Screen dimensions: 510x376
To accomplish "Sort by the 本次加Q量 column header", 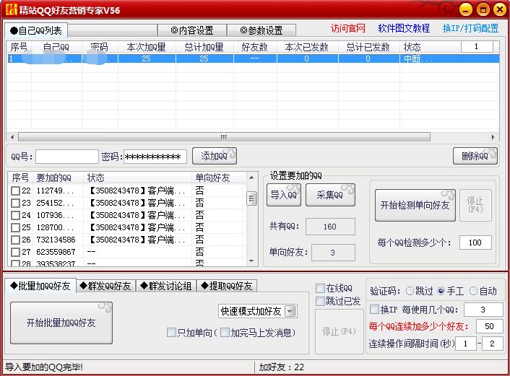I will pos(147,47).
